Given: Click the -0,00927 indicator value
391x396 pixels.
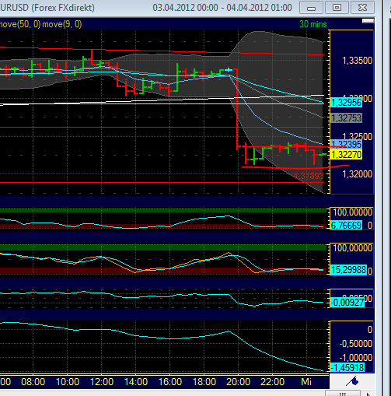Looking at the screenshot, I should click(x=347, y=303).
